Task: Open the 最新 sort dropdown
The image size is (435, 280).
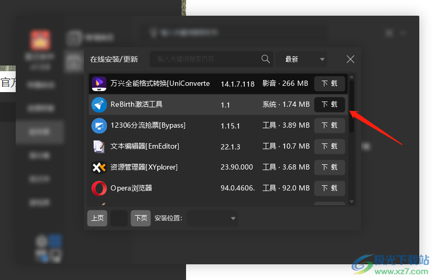Action: (x=301, y=59)
